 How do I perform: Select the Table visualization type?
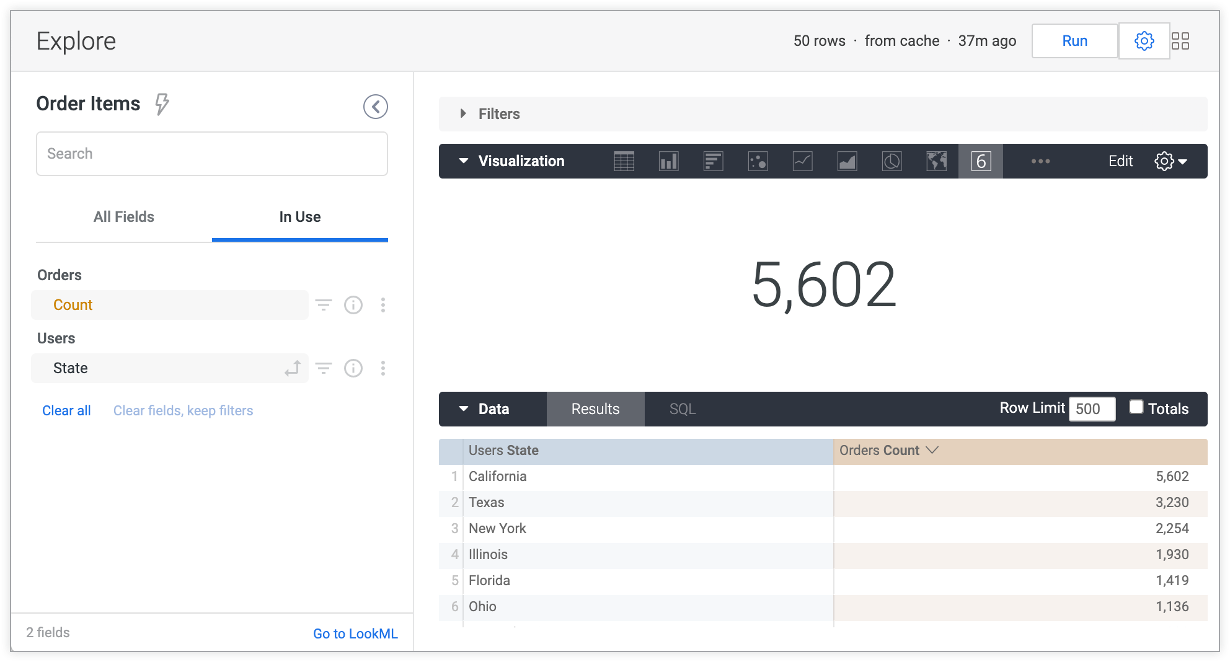tap(624, 161)
